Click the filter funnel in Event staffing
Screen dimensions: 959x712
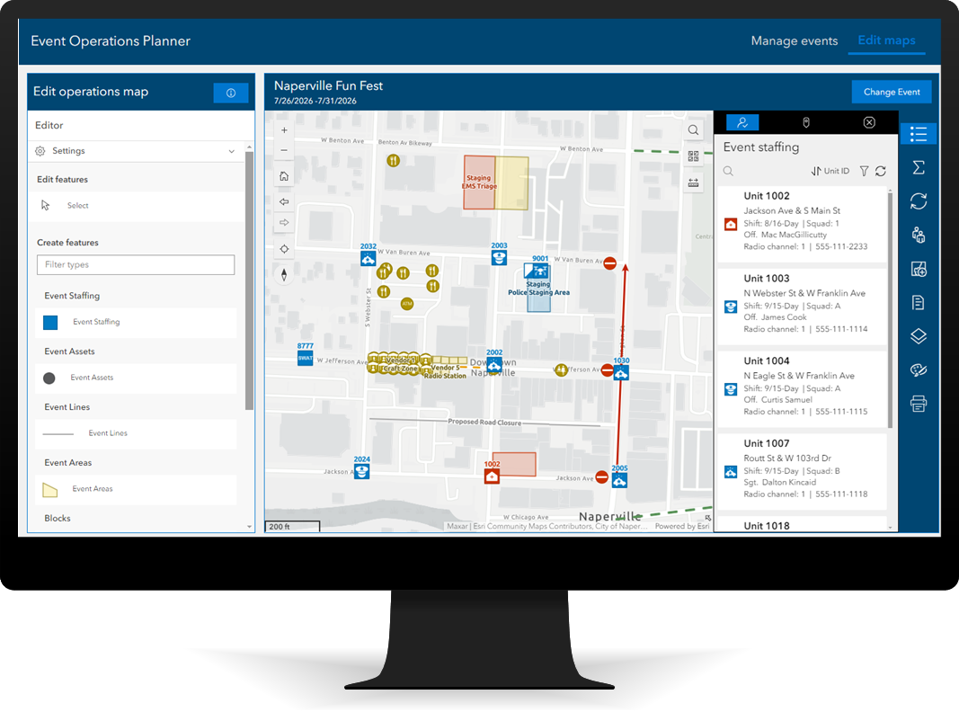864,172
